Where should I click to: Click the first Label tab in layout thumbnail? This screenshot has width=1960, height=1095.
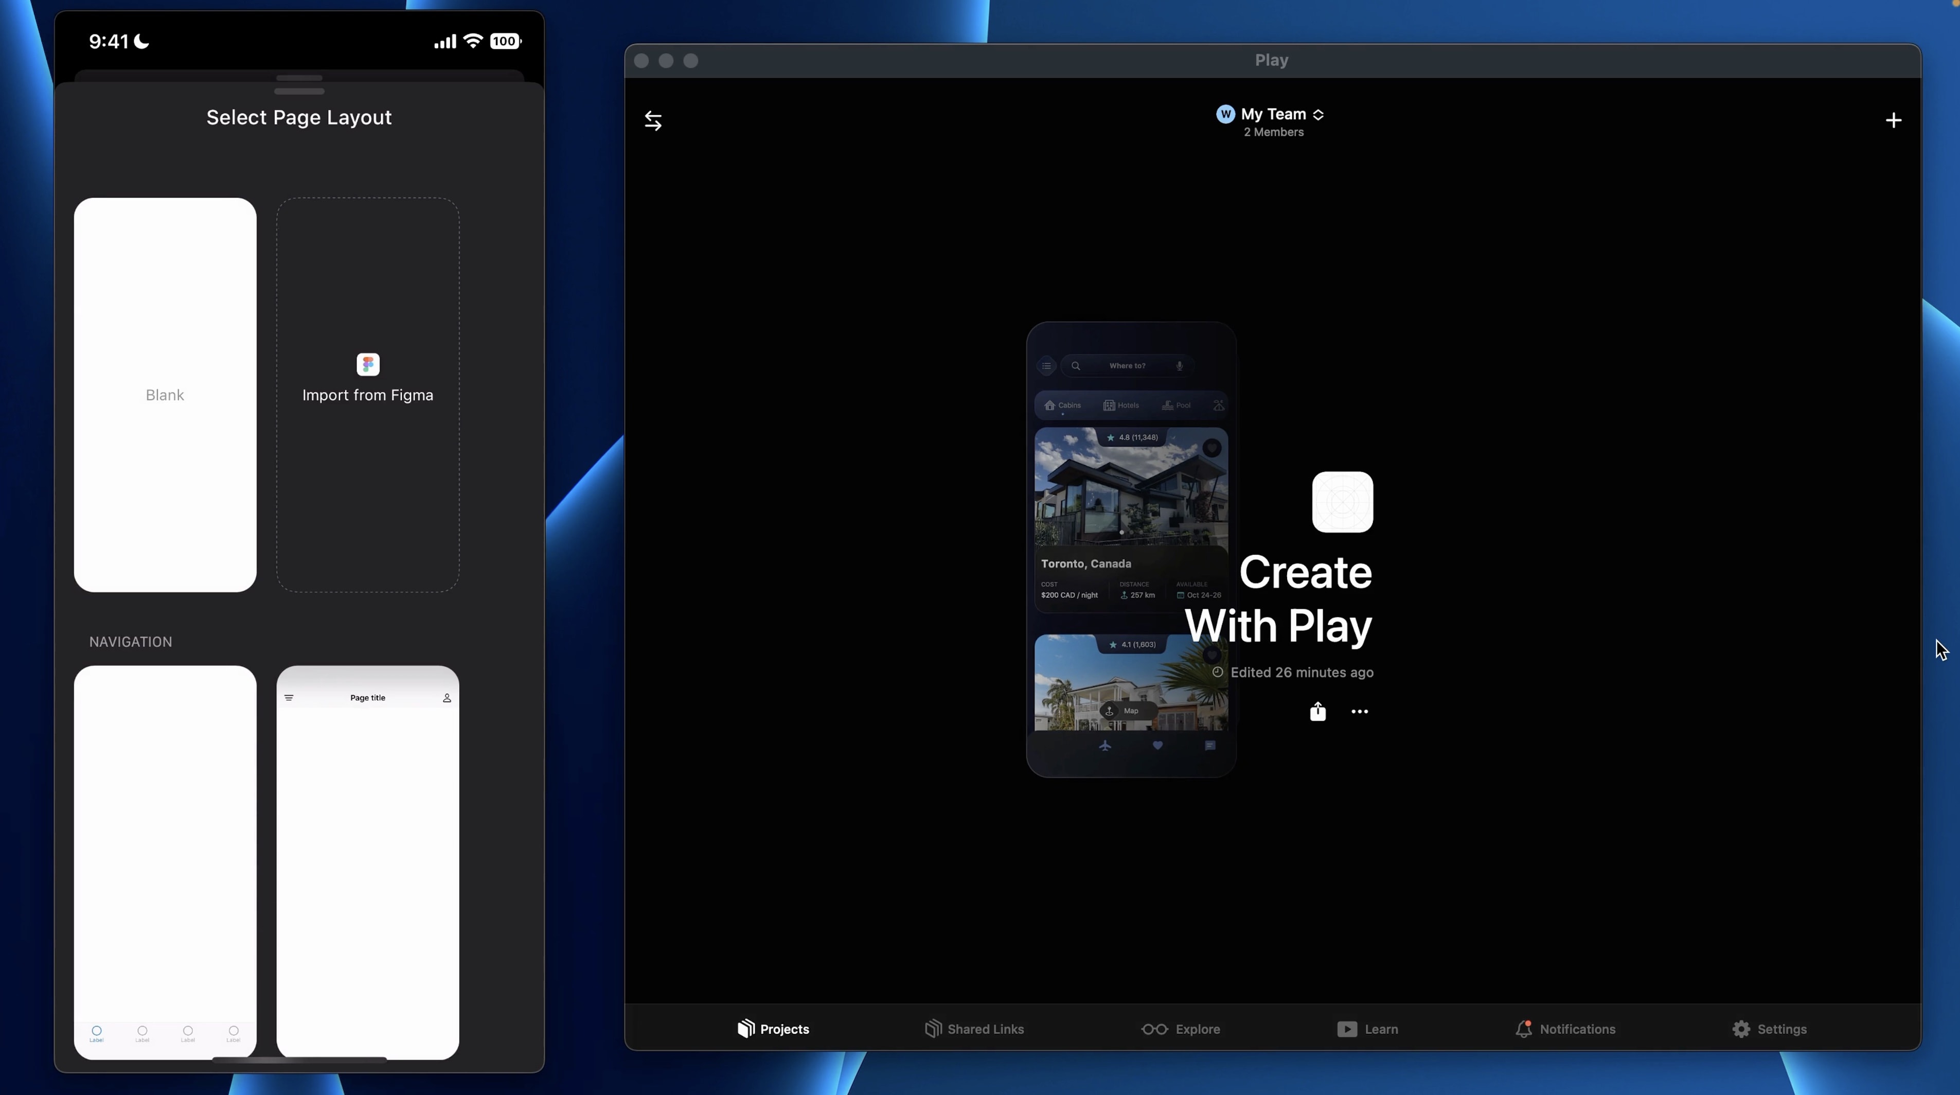(97, 1033)
